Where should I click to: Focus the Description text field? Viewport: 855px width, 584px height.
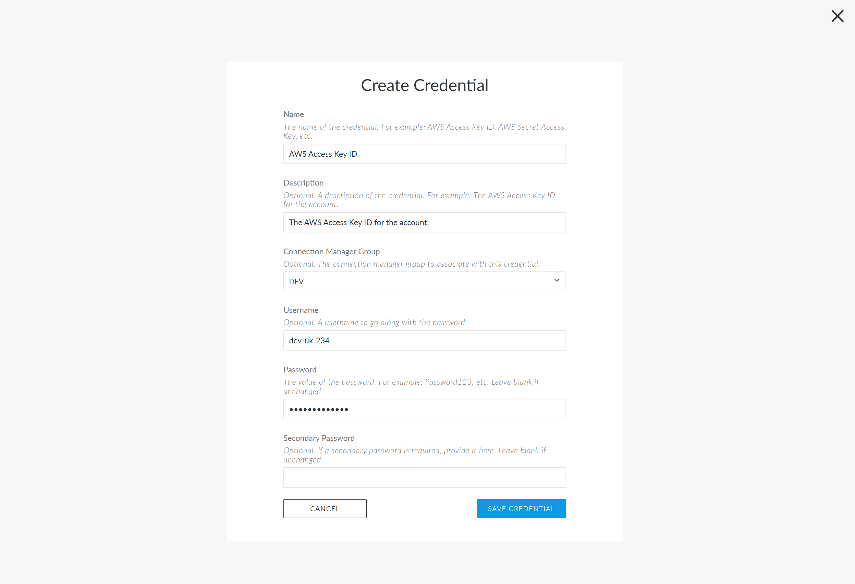[425, 223]
